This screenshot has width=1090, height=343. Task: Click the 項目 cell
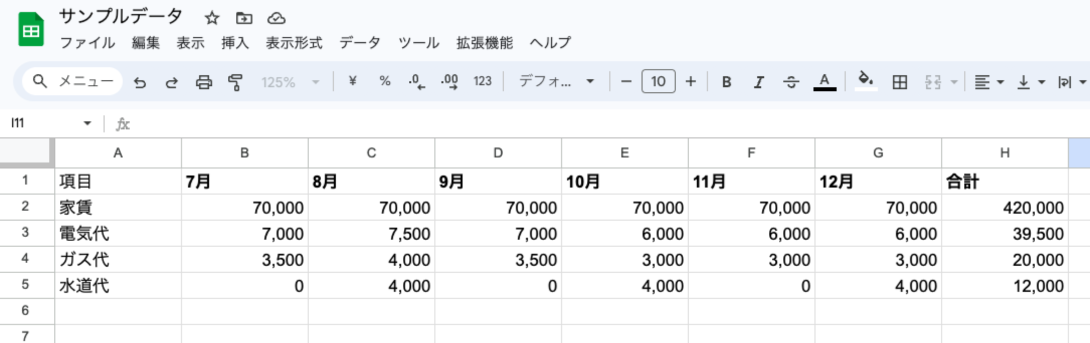[x=118, y=181]
